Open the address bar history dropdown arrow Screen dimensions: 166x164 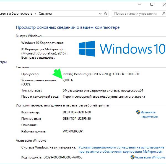100,14
